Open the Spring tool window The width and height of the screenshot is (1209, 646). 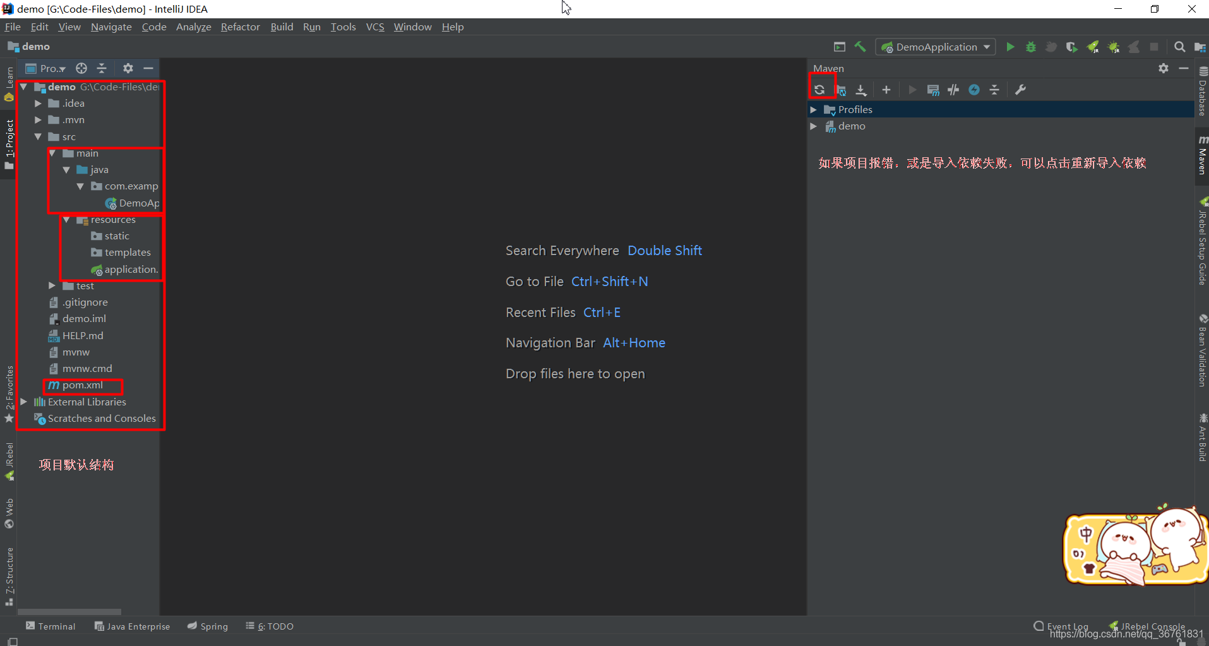[208, 626]
